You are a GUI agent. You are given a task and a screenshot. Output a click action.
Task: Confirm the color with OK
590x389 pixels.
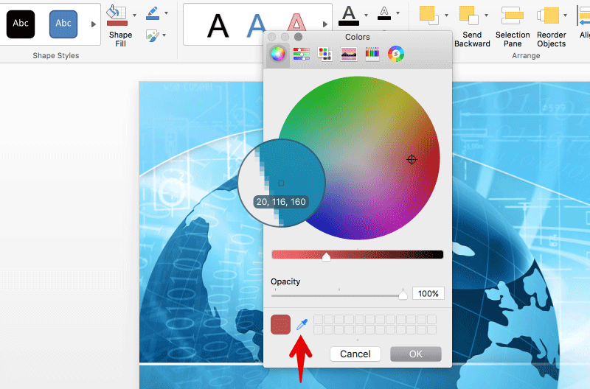pyautogui.click(x=415, y=354)
